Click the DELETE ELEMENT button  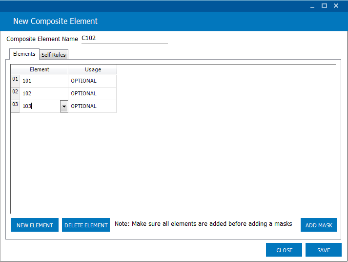click(86, 225)
